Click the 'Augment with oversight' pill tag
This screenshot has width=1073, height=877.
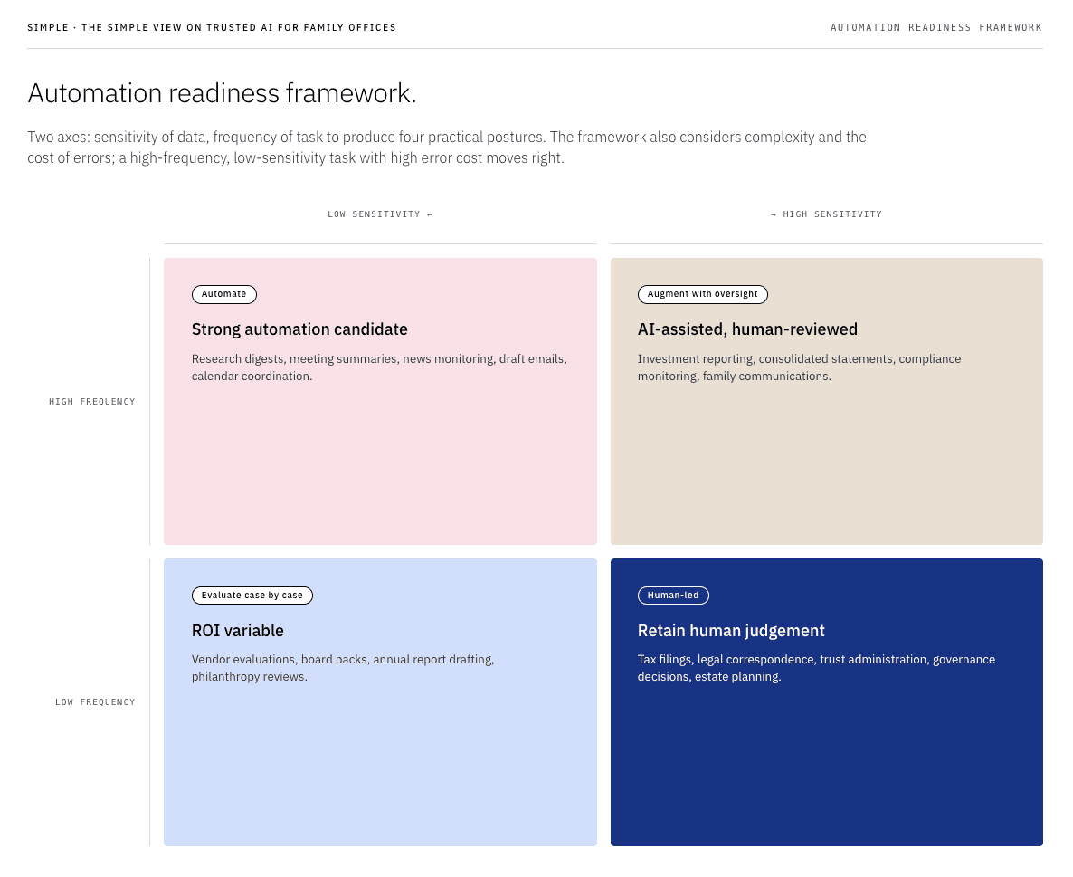(702, 294)
